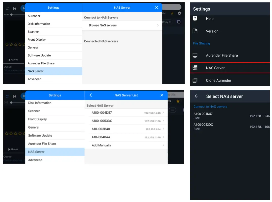Click previous track icon behind NAS Server dialog

15,9
